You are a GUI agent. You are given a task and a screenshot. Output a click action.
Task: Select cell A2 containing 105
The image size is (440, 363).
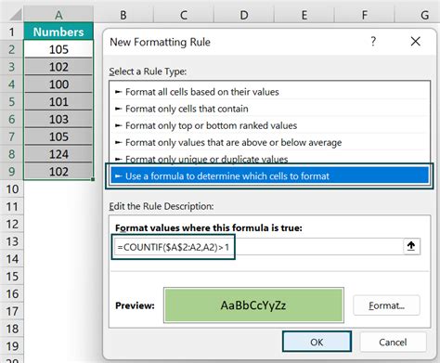pyautogui.click(x=58, y=49)
